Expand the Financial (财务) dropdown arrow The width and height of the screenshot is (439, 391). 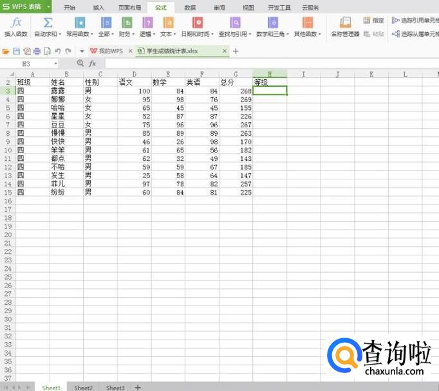pyautogui.click(x=133, y=34)
